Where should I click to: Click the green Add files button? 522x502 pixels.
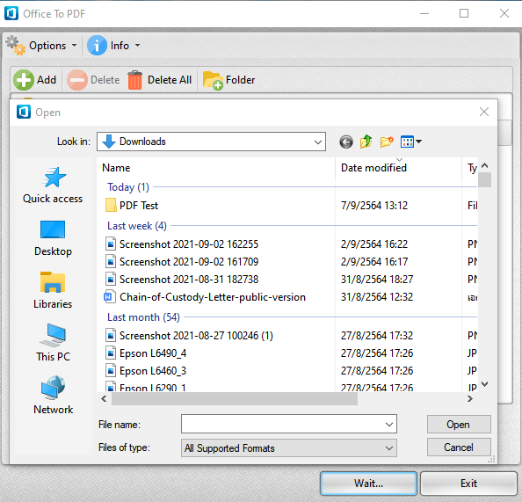tap(35, 80)
